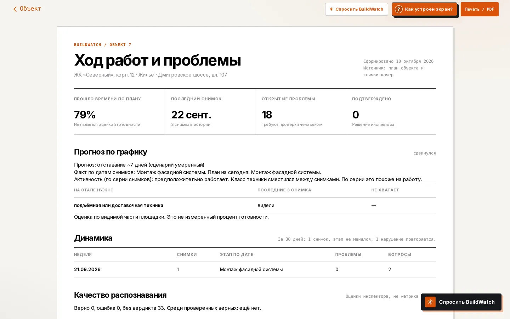Click the Оценка по видимой части площадки note
The width and height of the screenshot is (510, 319).
[171, 217]
